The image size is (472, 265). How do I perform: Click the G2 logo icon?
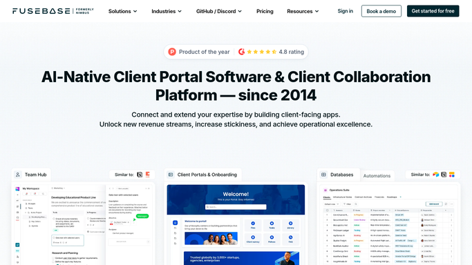click(x=241, y=52)
